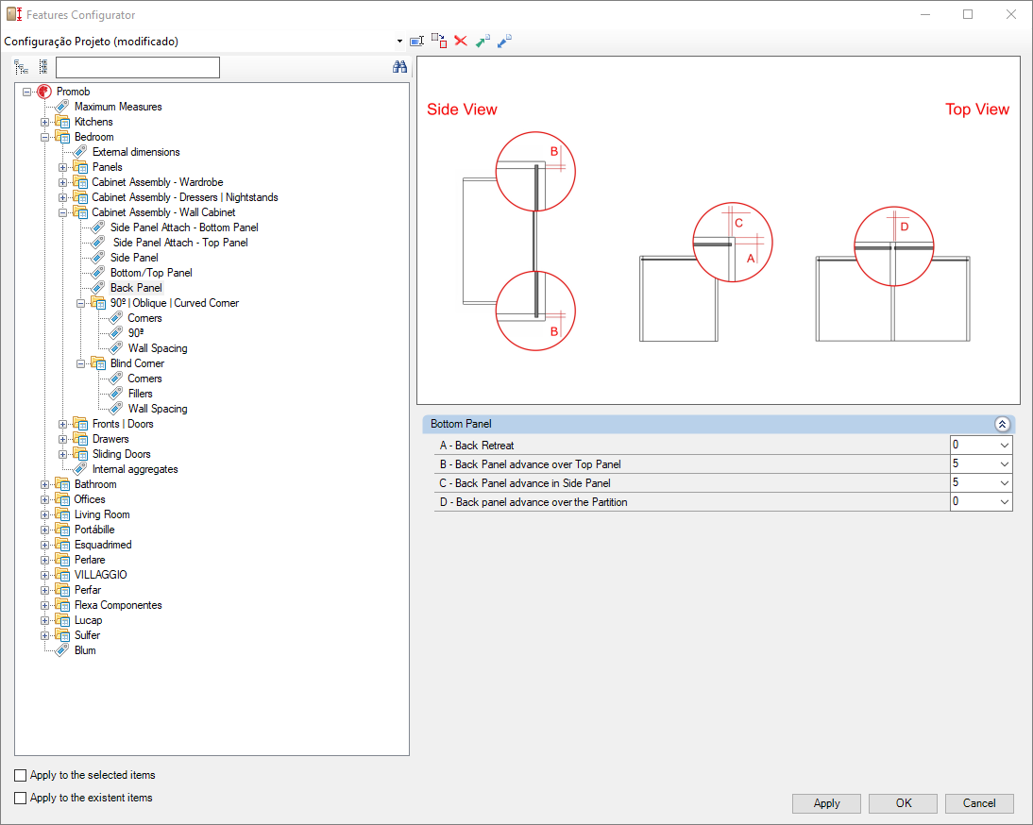Viewport: 1033px width, 825px height.
Task: Click the collapse tree icon
Action: [42, 66]
